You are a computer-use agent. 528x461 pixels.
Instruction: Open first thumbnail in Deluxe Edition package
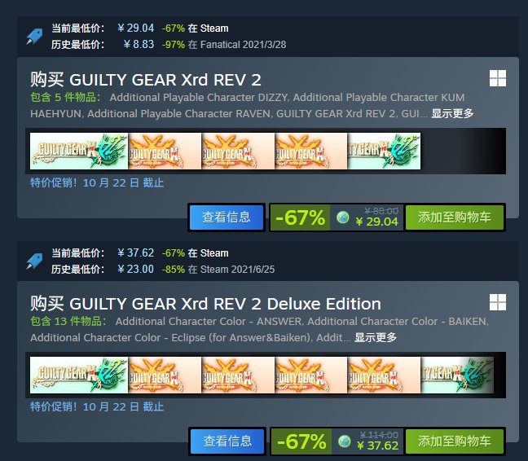coord(79,375)
